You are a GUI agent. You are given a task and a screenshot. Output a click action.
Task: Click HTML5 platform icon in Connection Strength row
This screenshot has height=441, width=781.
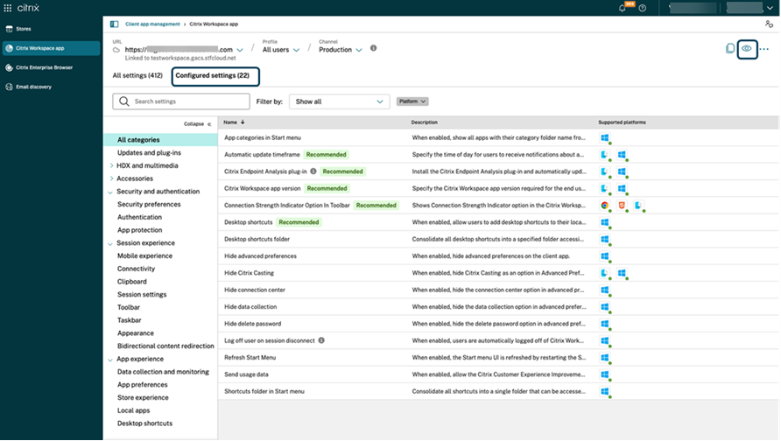(622, 205)
